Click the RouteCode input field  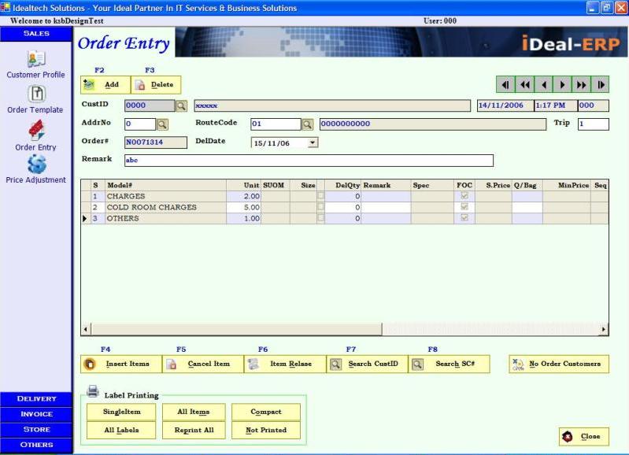[276, 124]
